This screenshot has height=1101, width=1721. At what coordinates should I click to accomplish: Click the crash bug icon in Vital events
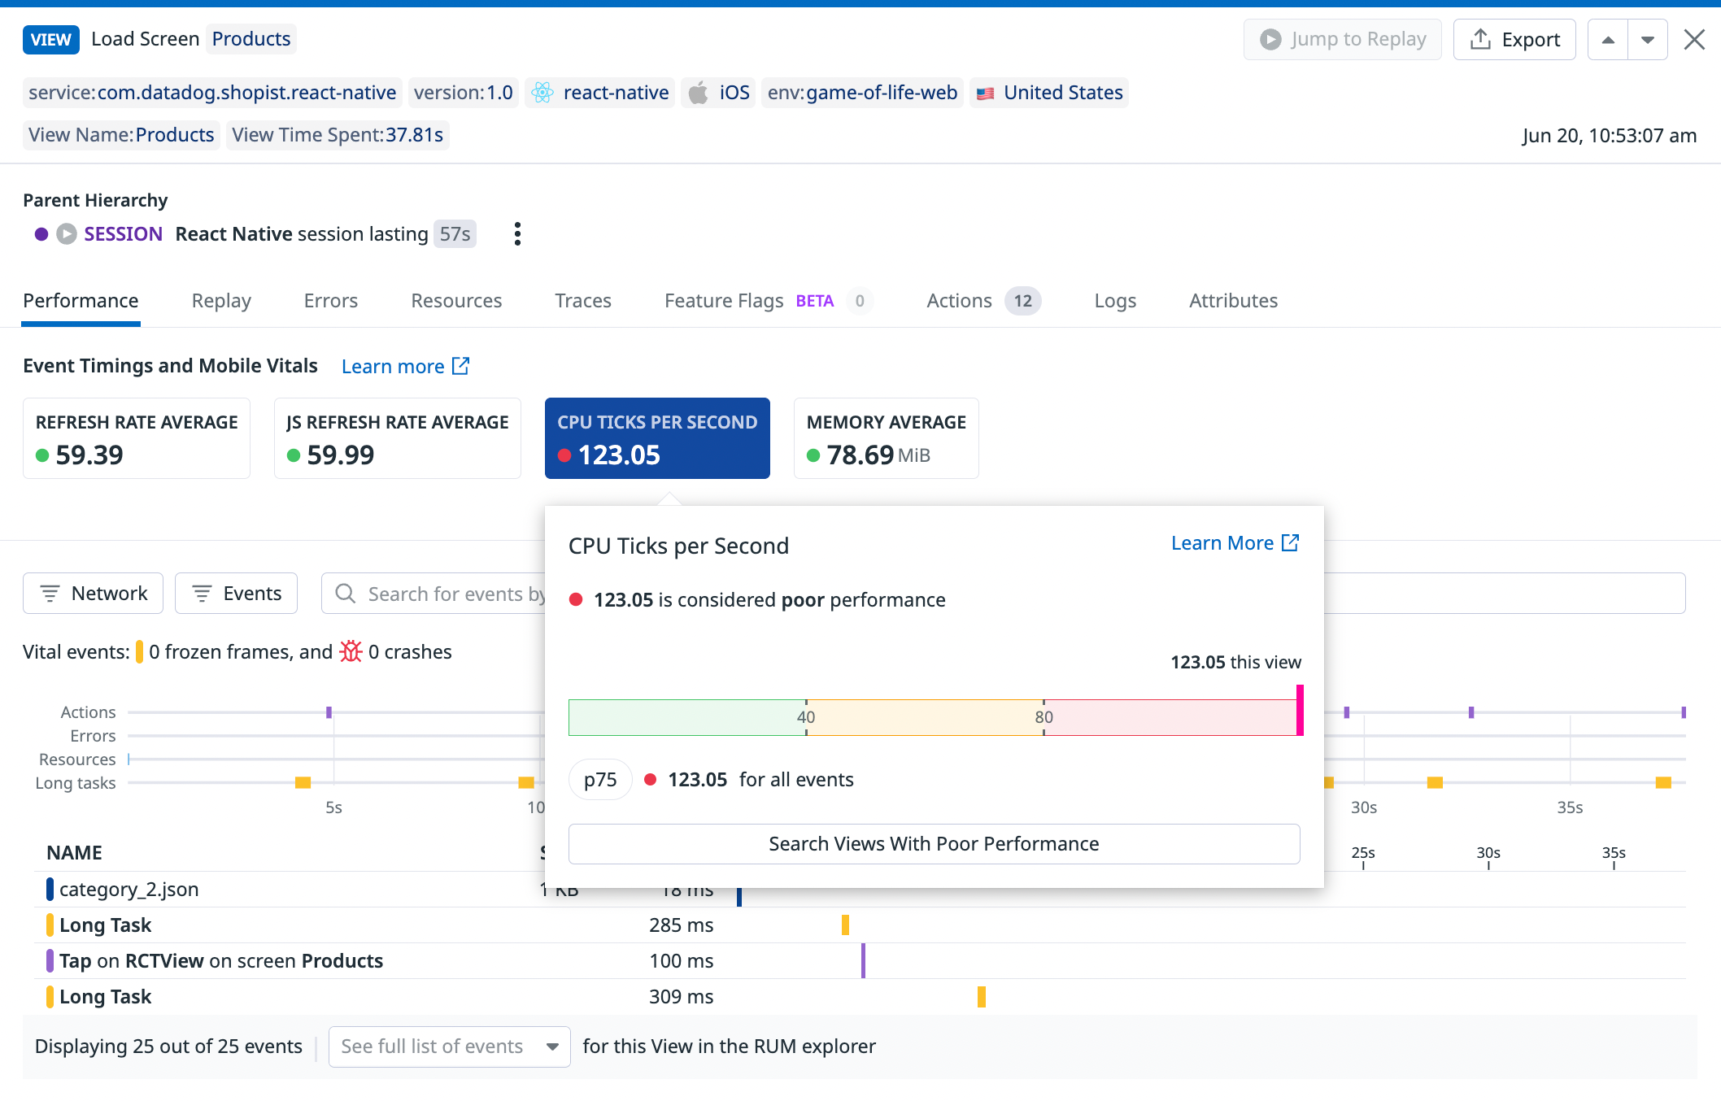[351, 651]
